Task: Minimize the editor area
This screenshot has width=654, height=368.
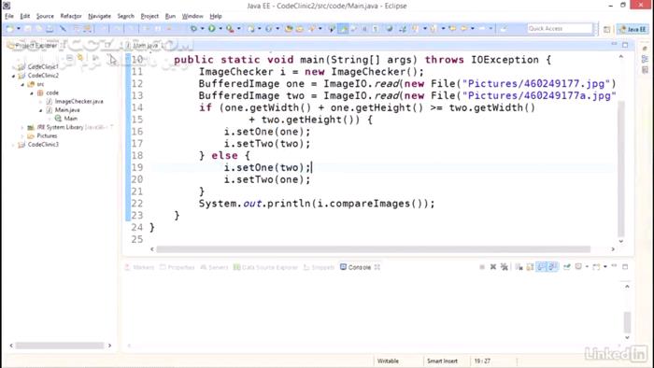Action: (614, 44)
